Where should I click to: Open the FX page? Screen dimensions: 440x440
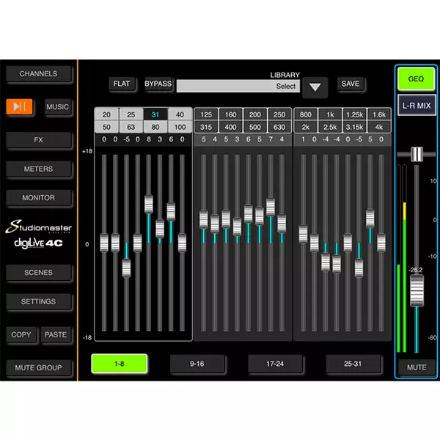click(x=38, y=139)
